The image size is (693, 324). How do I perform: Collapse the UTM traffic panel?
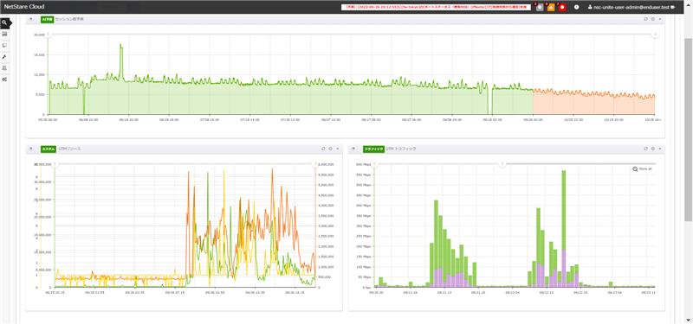353,149
